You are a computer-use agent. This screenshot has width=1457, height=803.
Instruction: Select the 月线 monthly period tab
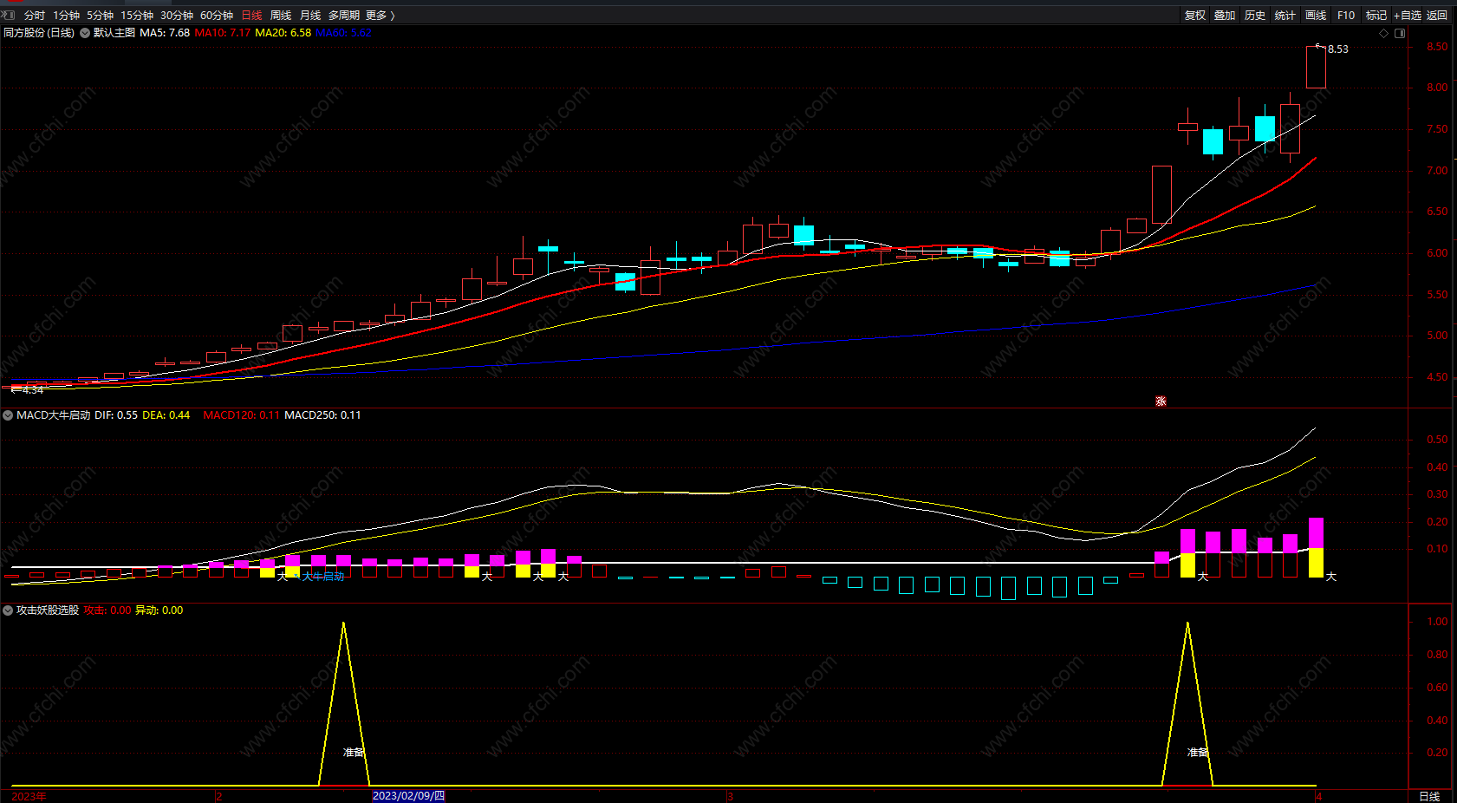(x=310, y=16)
